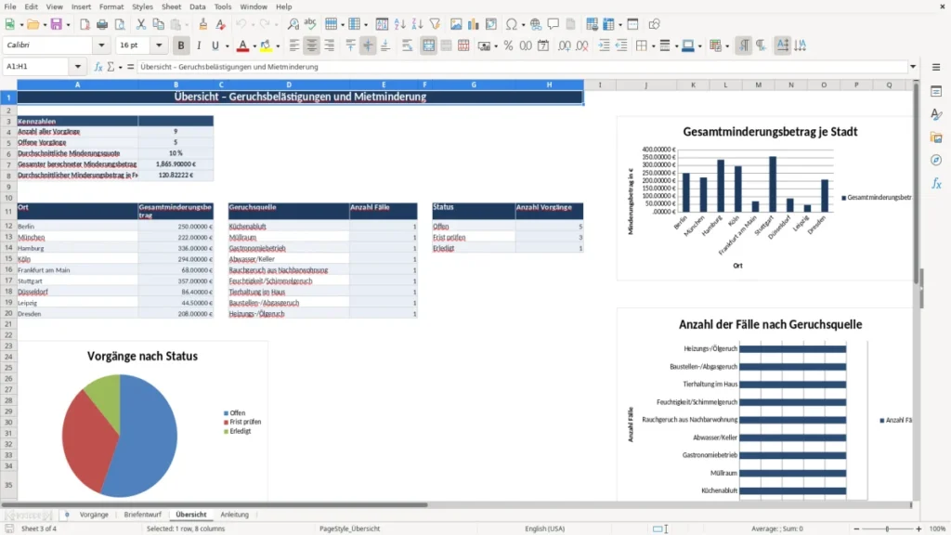Open Background Color dropdown arrow
Screen dimensions: 951x535
click(x=278, y=46)
